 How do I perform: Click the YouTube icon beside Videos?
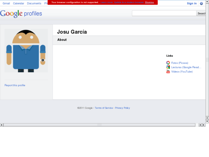tap(168, 71)
